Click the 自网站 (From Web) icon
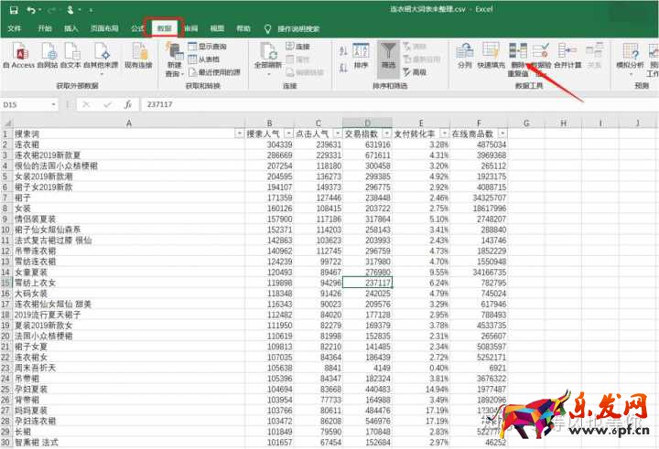The width and height of the screenshot is (659, 449). (x=47, y=54)
